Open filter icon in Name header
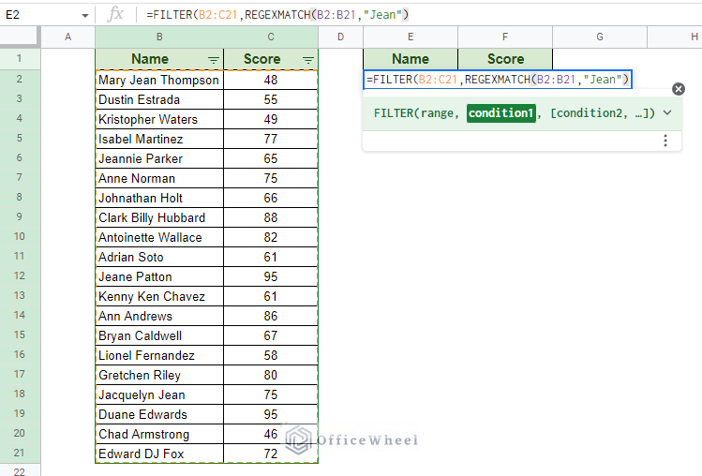The width and height of the screenshot is (702, 476). [x=214, y=60]
